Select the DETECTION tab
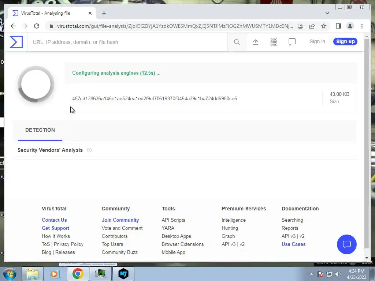The image size is (375, 281). 40,130
